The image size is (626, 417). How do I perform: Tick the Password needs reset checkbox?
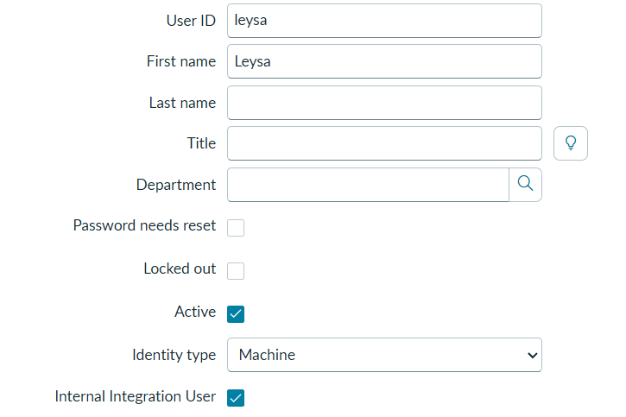[236, 227]
